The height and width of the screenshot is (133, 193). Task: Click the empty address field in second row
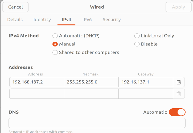click(36, 94)
